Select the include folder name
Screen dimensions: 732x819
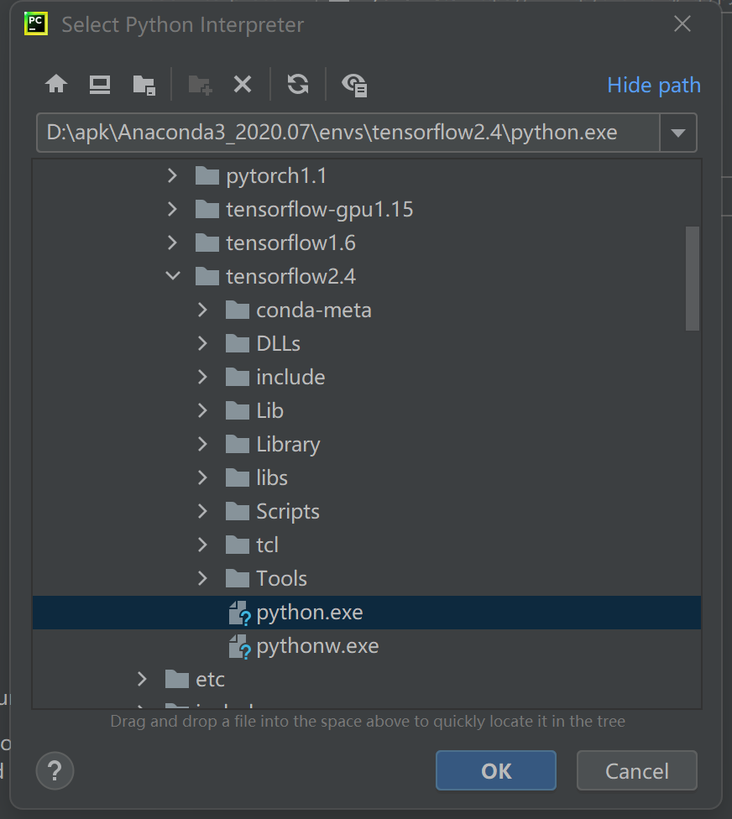tap(291, 377)
